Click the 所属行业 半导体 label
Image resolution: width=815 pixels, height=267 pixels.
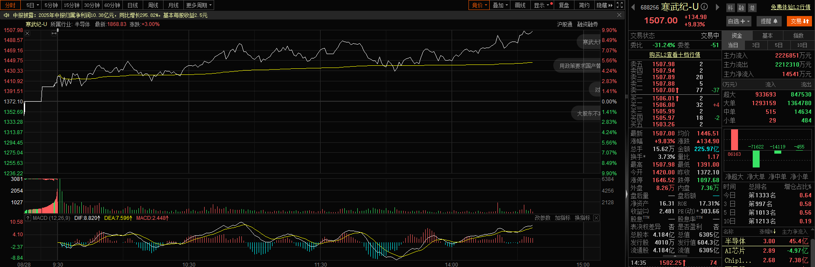70,25
